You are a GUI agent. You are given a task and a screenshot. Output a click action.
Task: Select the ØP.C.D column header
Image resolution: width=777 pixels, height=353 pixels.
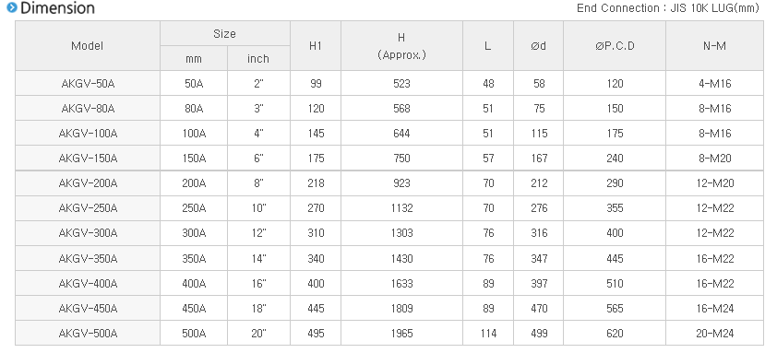click(x=615, y=46)
